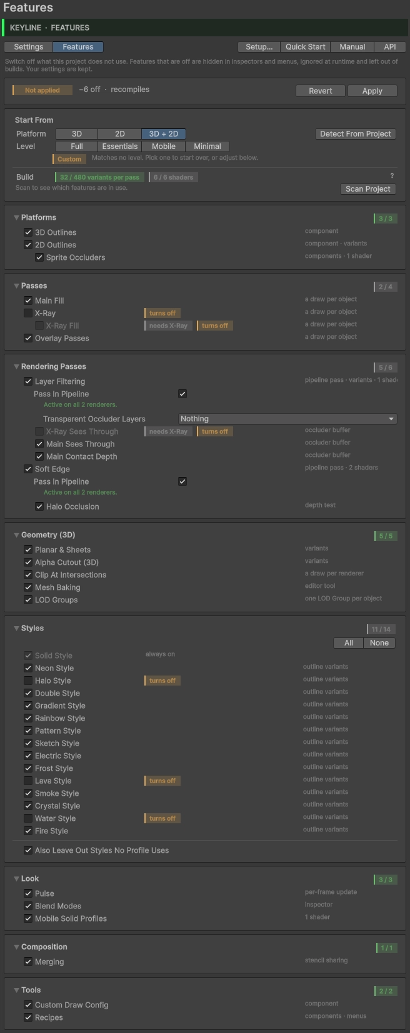Toggle the Sprite Occluders checkbox
The width and height of the screenshot is (410, 1033).
pos(39,257)
